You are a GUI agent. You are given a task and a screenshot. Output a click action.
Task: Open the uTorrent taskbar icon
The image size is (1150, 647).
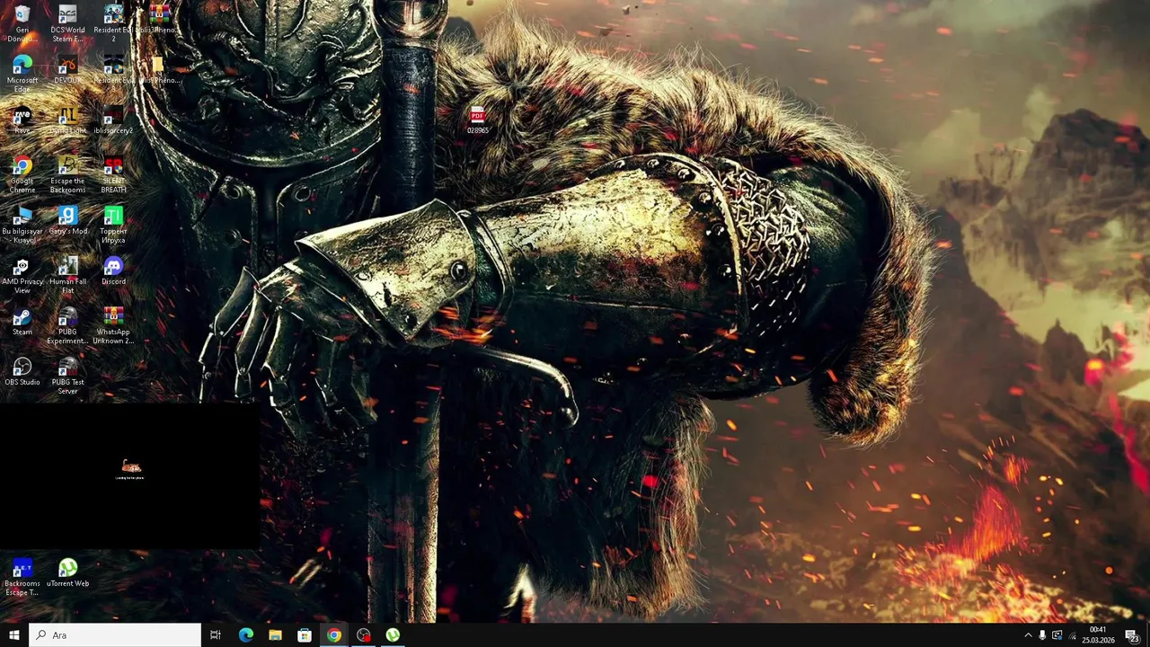click(393, 635)
